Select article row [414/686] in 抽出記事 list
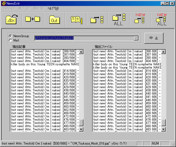176x147 pixels. click(x=45, y=71)
